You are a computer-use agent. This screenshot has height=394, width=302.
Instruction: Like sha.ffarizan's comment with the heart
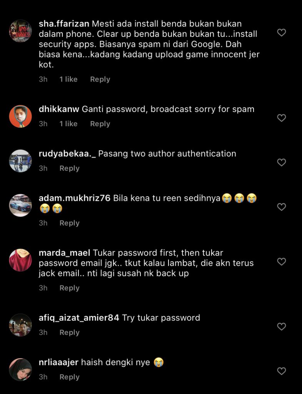coord(281,33)
